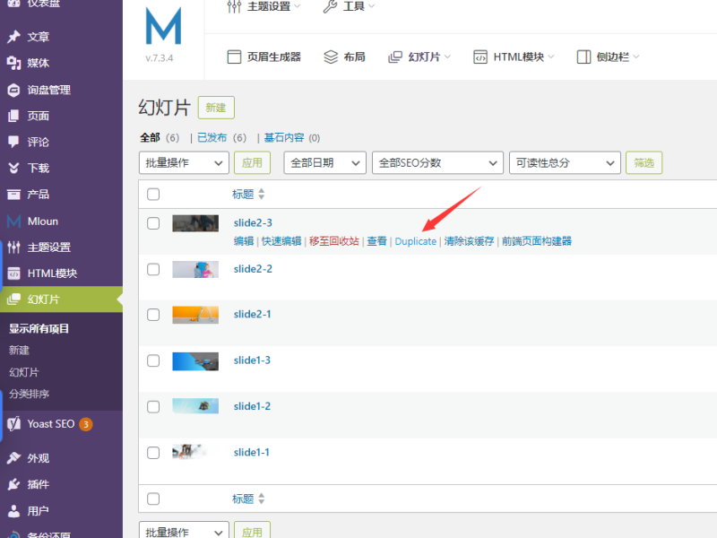Viewport: 717px width, 538px height.
Task: Open the 全部日期 date filter dropdown
Action: 324,163
